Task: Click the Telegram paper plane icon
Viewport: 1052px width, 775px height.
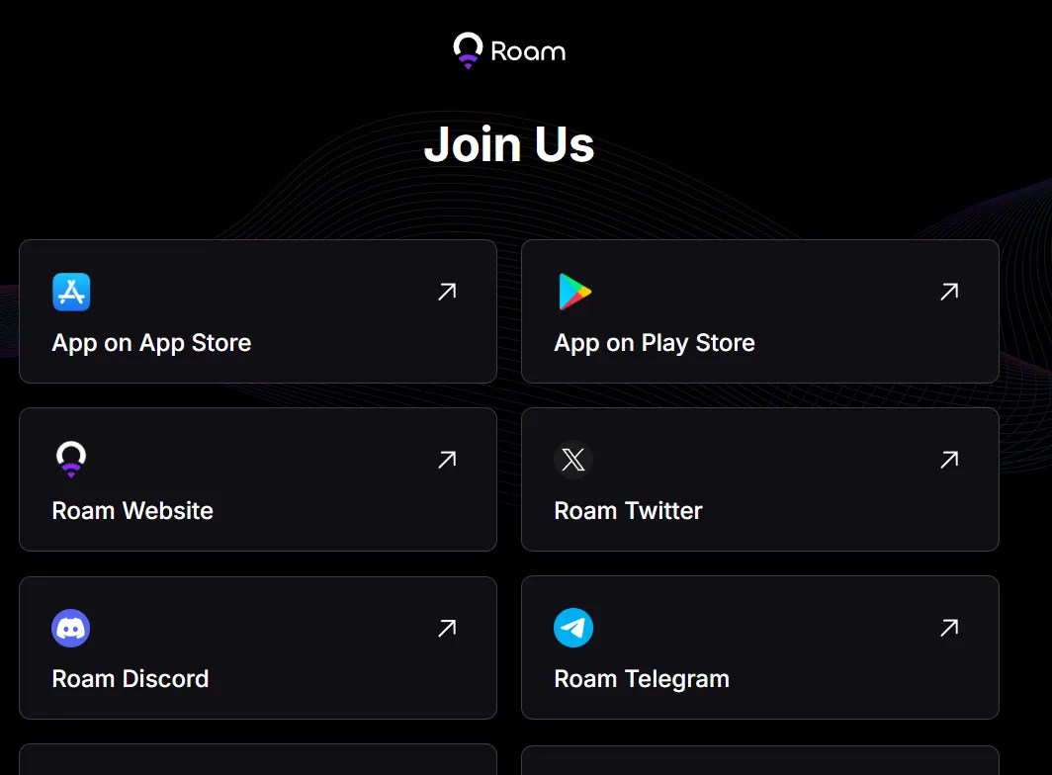Action: click(573, 628)
